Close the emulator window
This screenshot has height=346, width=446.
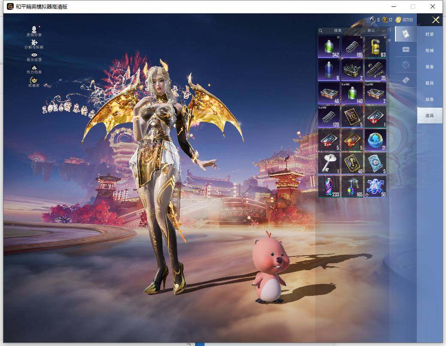tap(433, 6)
